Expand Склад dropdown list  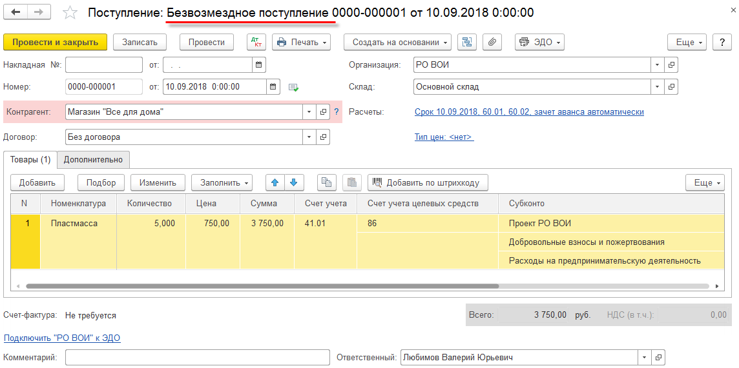[658, 86]
